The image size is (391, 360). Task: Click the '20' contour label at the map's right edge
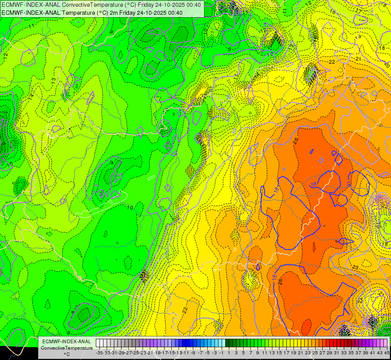pos(387,66)
